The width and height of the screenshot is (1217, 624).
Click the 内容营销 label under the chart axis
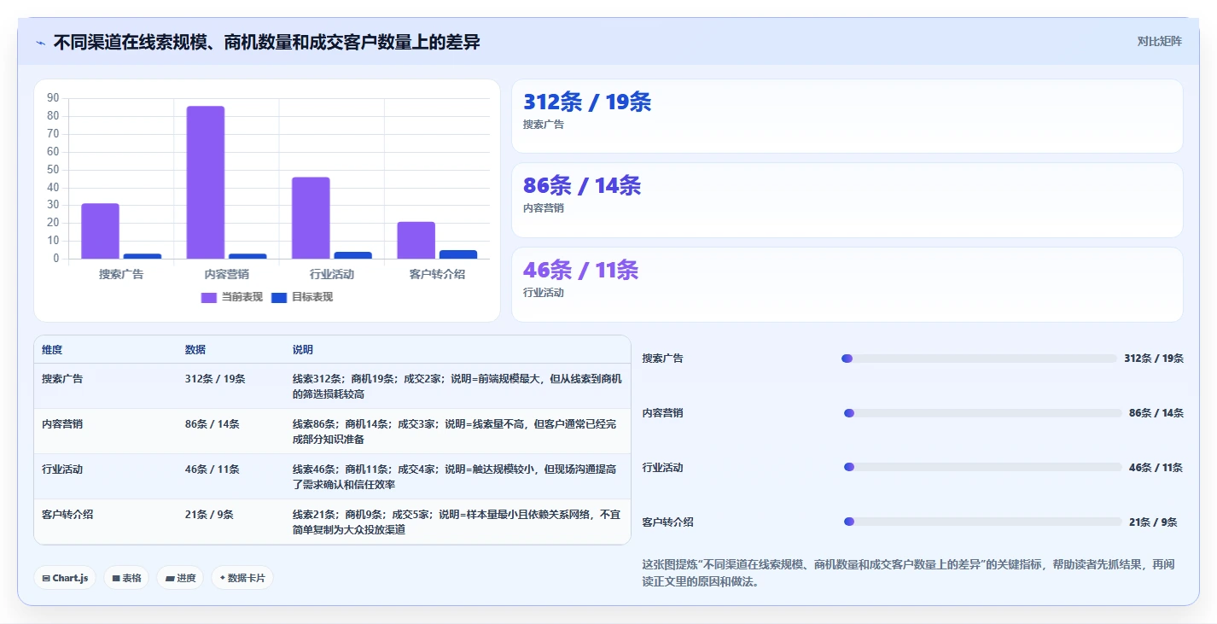[226, 274]
